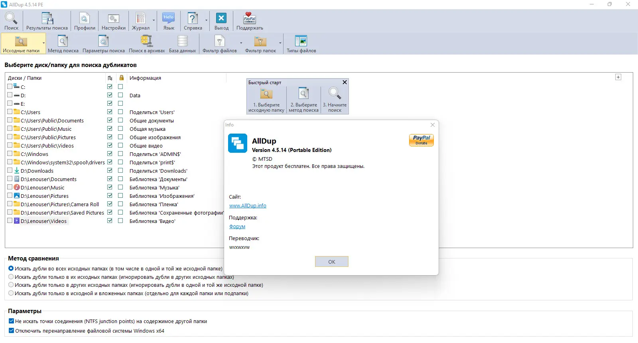Open the Журнал log button
638x343 pixels.
141,21
